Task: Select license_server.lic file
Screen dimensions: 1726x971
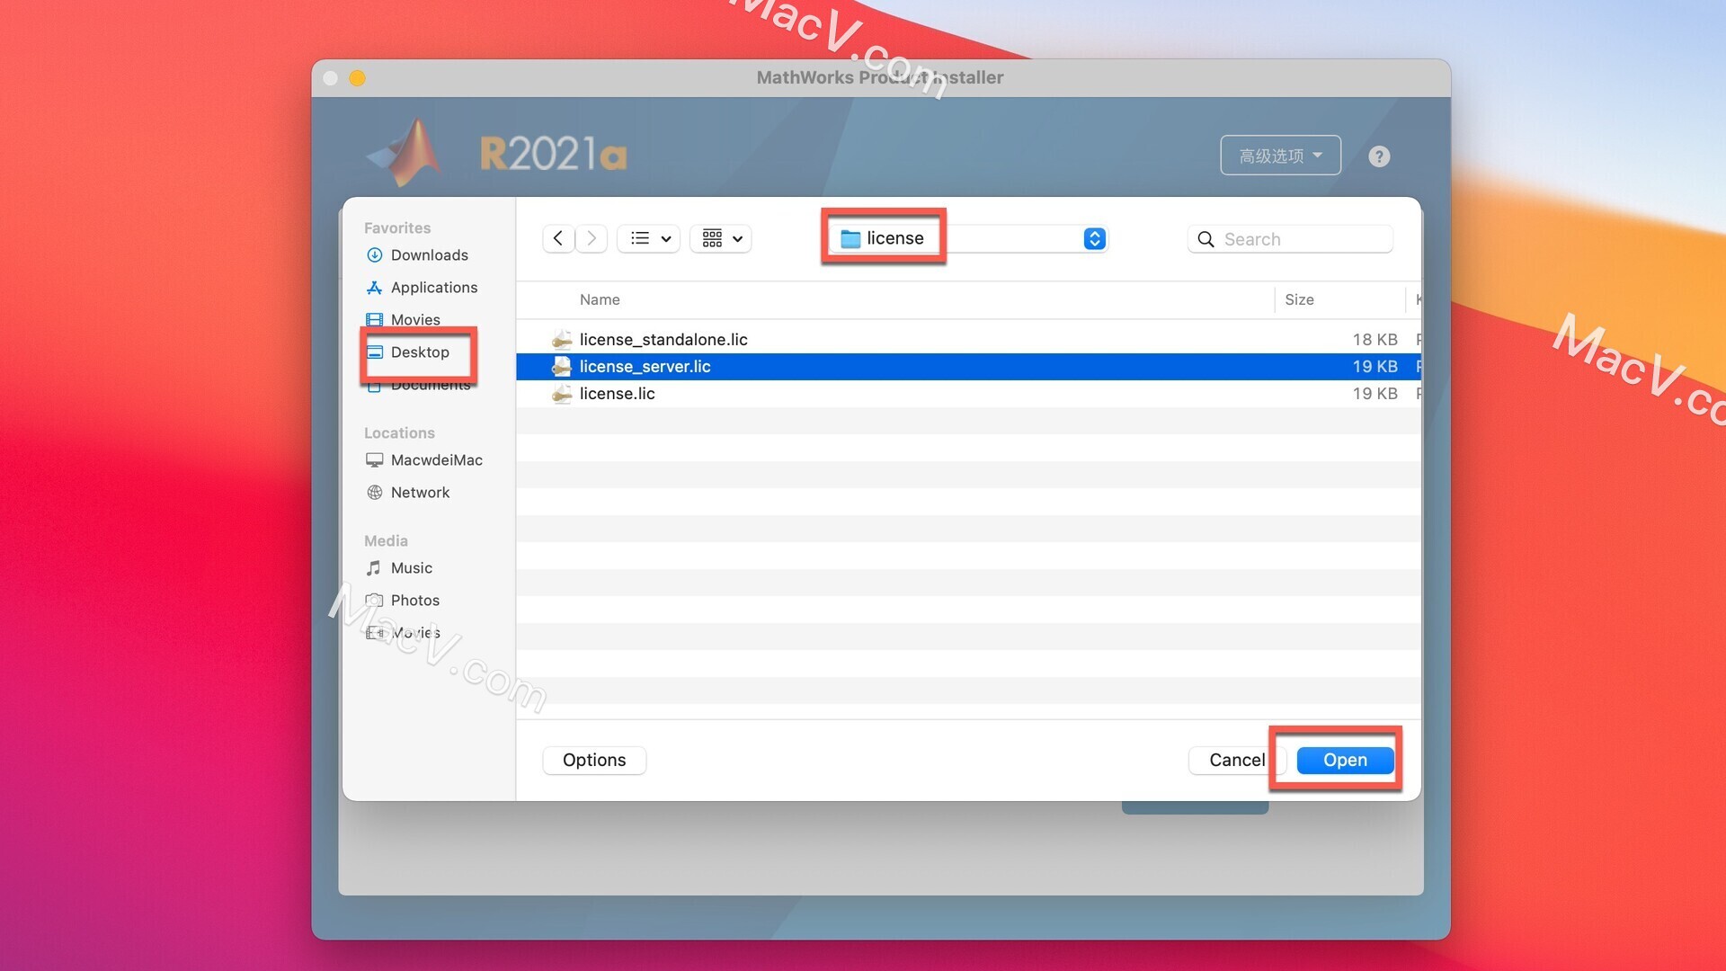Action: tap(644, 366)
